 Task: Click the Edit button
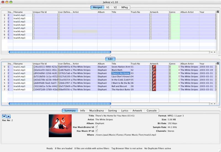point(110,59)
